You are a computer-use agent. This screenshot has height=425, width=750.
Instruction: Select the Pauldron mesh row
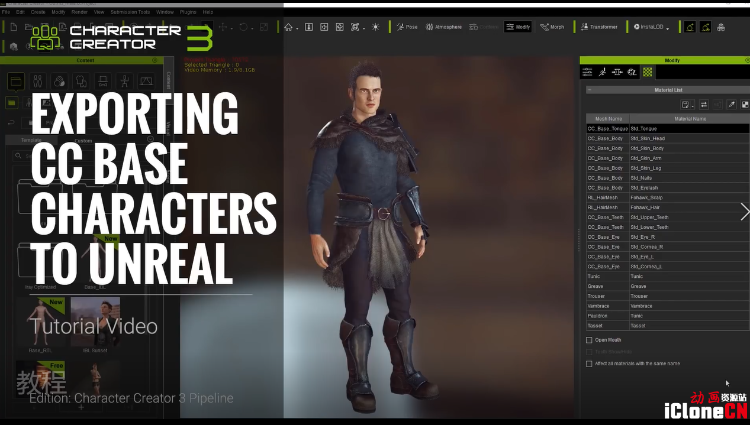668,316
